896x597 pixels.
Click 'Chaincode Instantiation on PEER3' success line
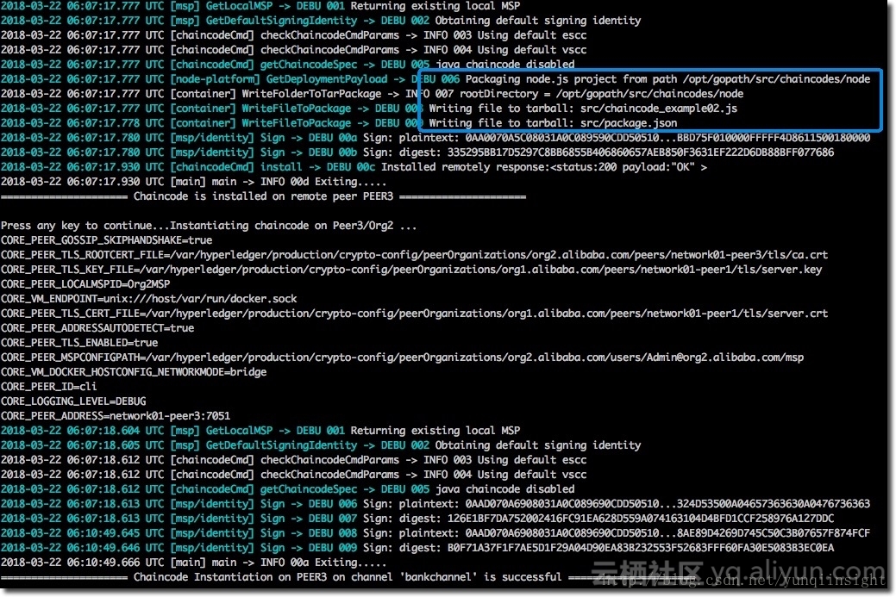348,577
